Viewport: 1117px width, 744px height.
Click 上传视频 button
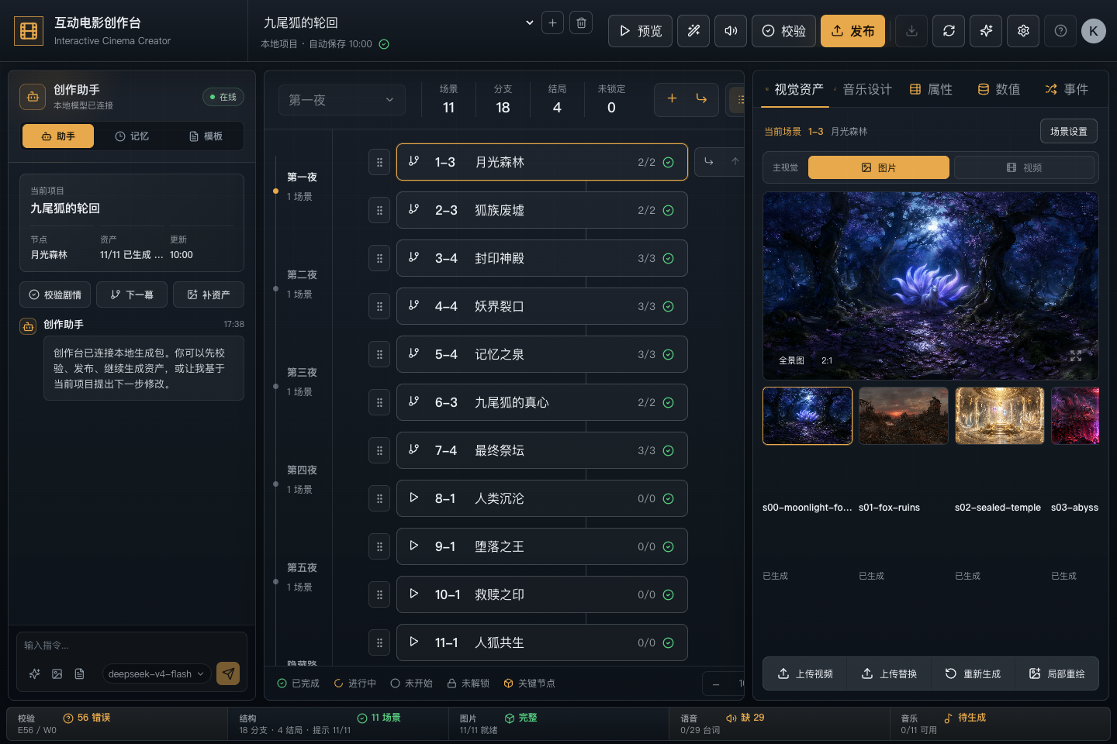tap(805, 673)
